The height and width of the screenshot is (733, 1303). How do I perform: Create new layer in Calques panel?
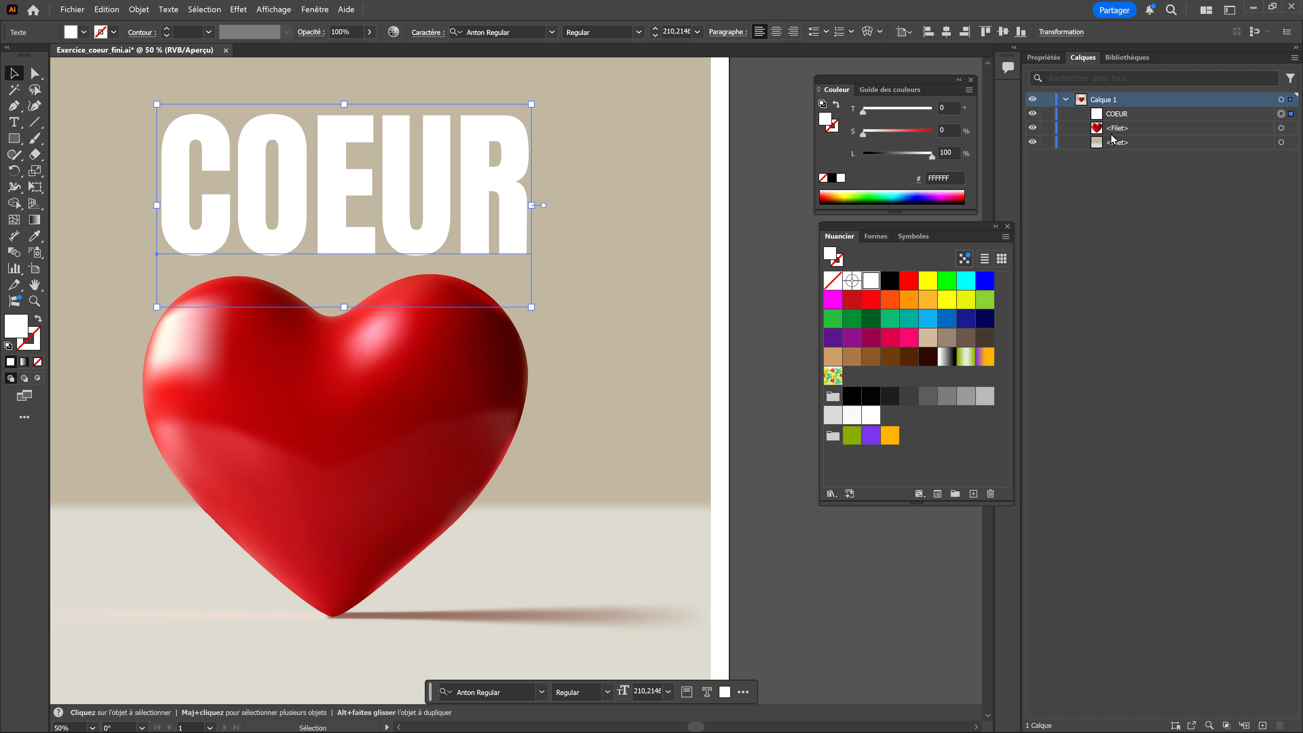tap(1262, 726)
